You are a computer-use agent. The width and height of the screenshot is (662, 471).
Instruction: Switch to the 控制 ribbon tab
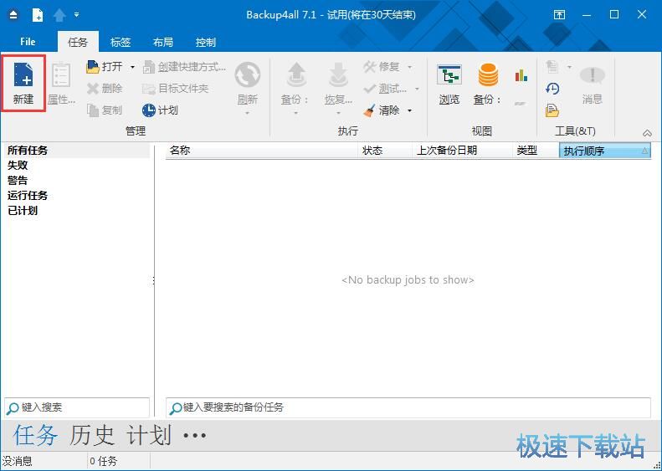click(206, 42)
